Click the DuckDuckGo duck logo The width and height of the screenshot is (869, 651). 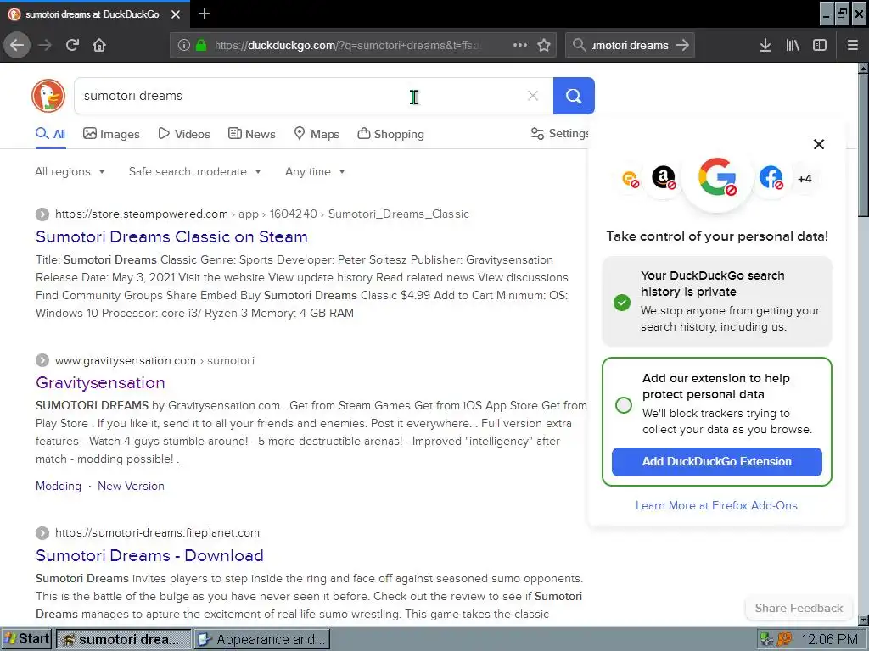click(x=48, y=96)
